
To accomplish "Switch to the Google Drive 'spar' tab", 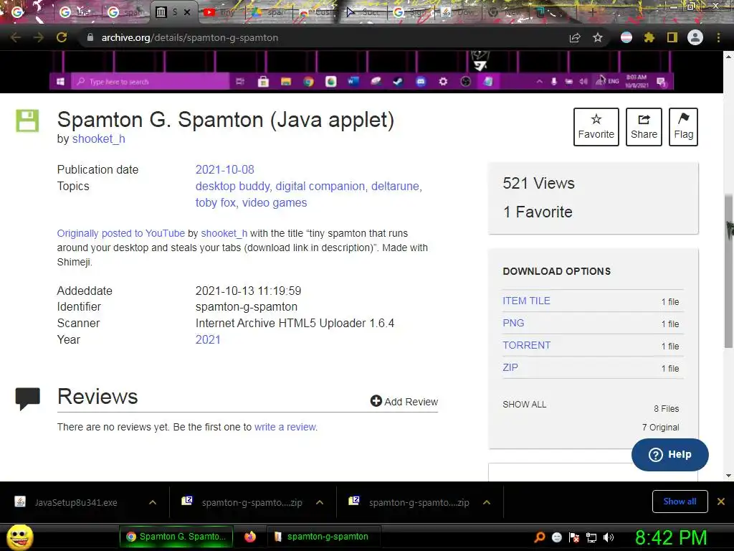I will tap(268, 12).
